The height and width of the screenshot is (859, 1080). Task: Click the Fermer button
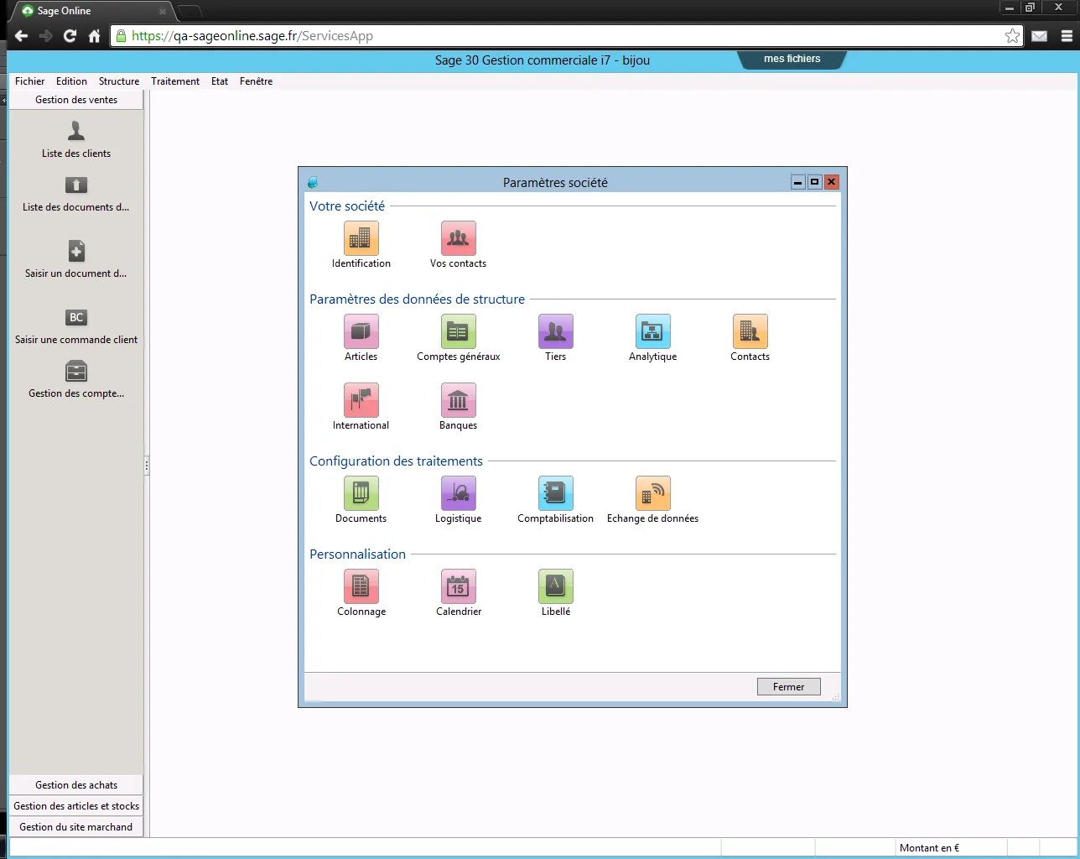[788, 686]
